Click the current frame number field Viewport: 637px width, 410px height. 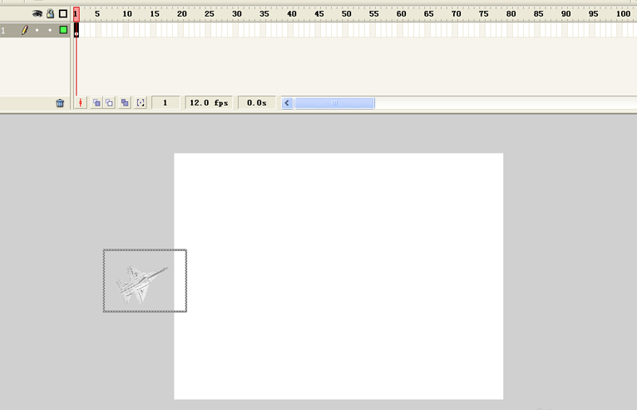click(x=166, y=102)
